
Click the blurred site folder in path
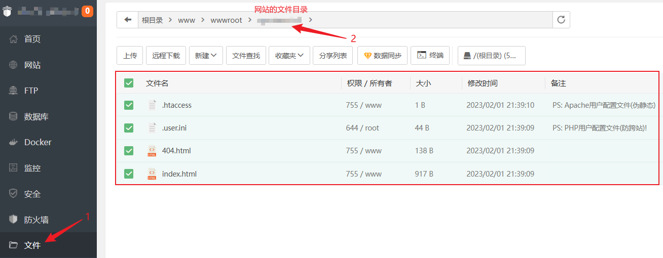[x=279, y=20]
